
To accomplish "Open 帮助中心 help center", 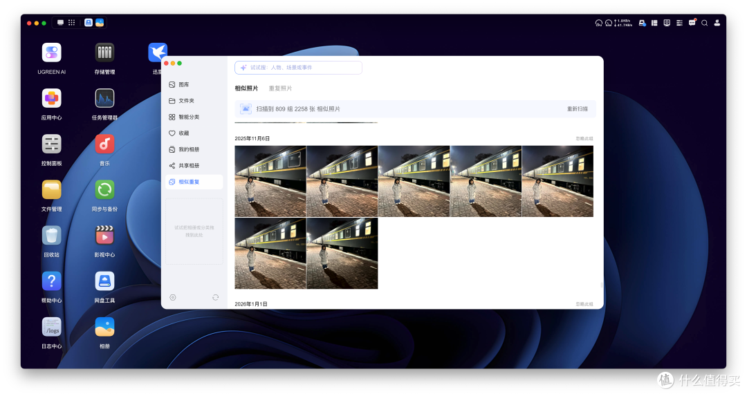I will click(51, 281).
